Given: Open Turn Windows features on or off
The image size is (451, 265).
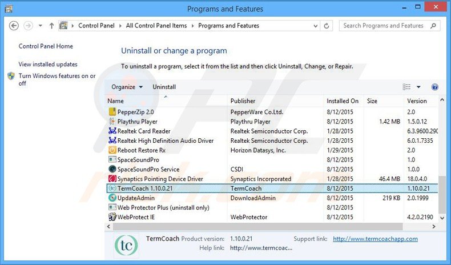Looking at the screenshot, I should click(x=57, y=79).
